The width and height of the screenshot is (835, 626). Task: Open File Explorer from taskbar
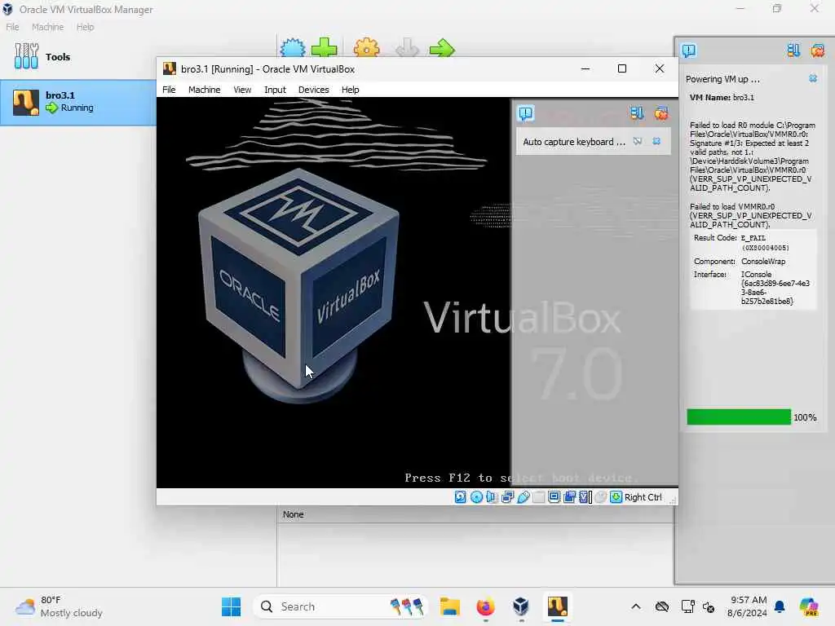(x=450, y=606)
